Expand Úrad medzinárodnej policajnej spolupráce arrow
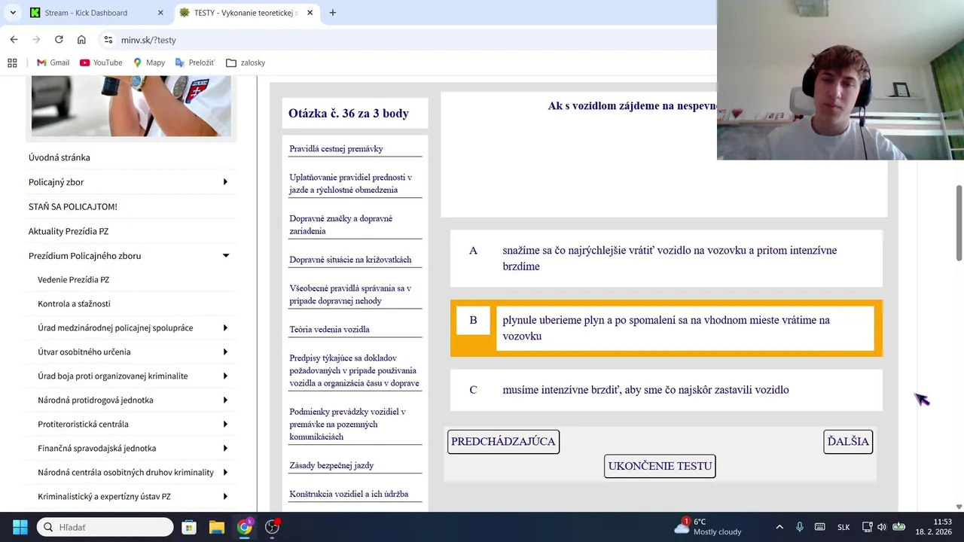 (x=225, y=328)
